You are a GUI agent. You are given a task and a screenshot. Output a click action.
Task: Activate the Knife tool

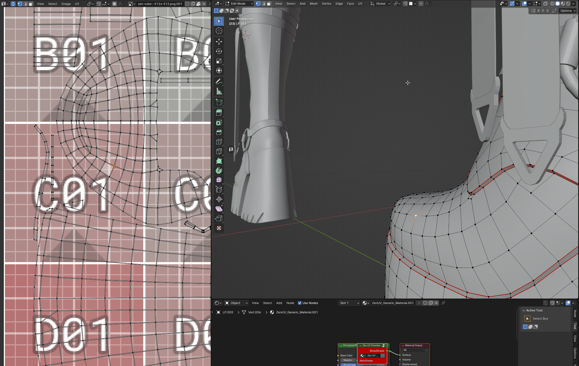(219, 151)
